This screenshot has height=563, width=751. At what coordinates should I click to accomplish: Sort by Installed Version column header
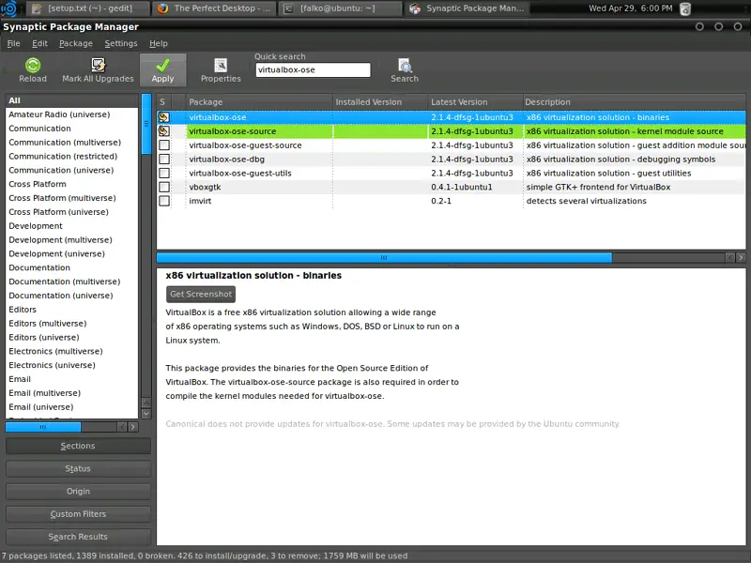pos(380,102)
